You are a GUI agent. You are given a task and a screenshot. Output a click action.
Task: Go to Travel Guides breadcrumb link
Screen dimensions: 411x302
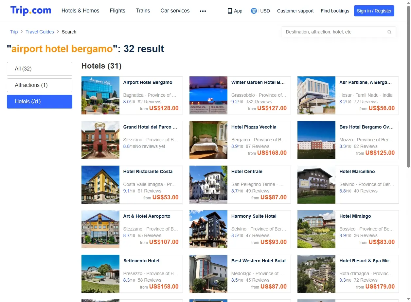[x=40, y=32]
